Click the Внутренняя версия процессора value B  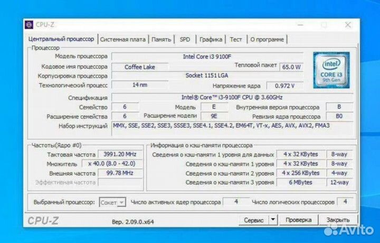click(x=339, y=107)
